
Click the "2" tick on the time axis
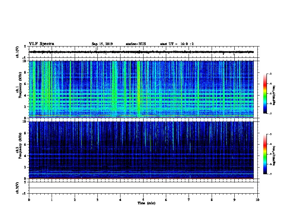[75, 200]
